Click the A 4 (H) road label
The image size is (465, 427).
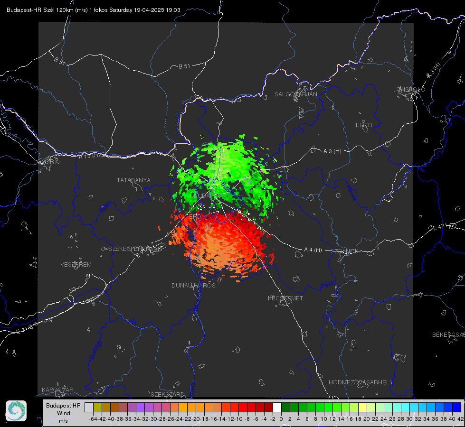click(x=313, y=250)
